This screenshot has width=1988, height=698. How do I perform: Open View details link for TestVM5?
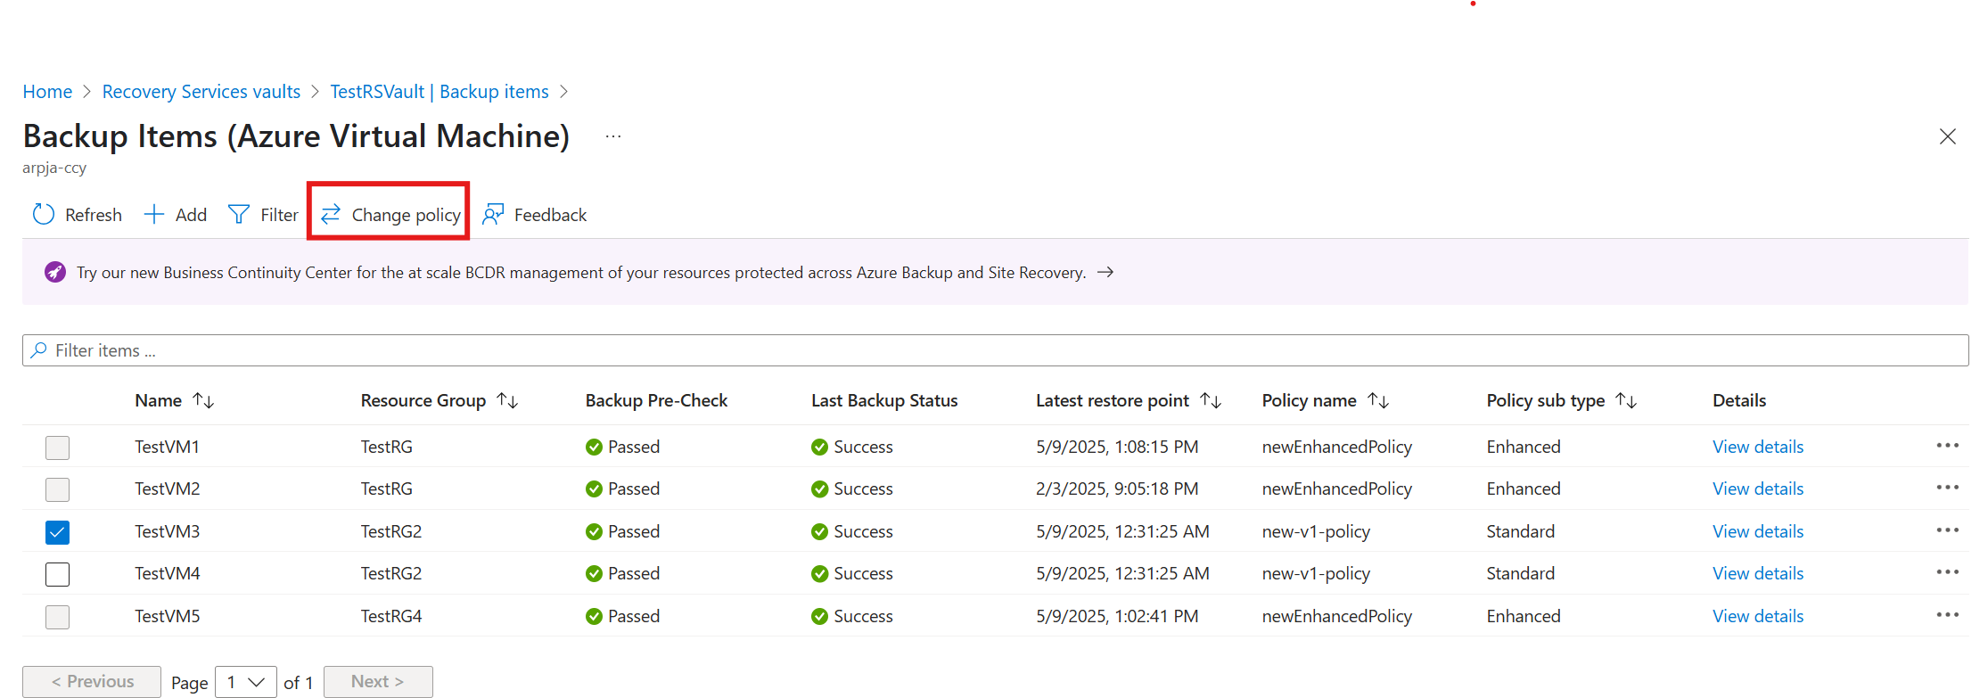tap(1757, 616)
